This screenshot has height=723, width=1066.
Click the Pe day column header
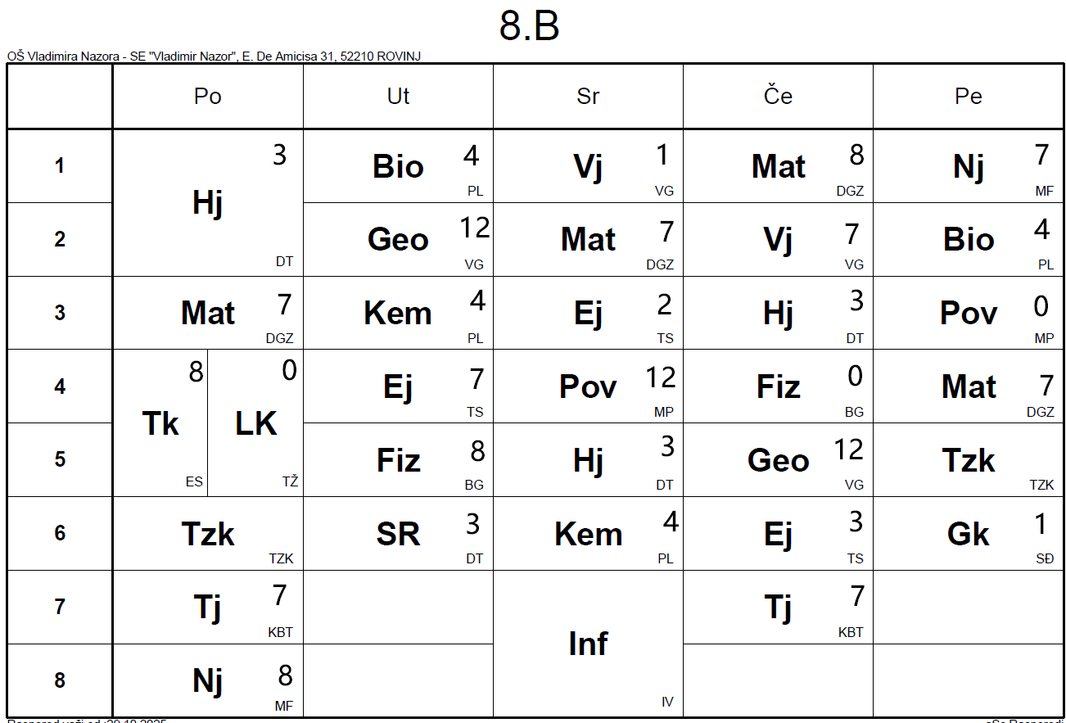pyautogui.click(x=969, y=97)
